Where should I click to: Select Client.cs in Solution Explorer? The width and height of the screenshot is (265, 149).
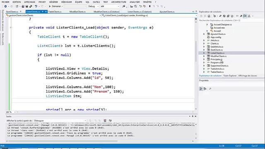tap(214, 43)
